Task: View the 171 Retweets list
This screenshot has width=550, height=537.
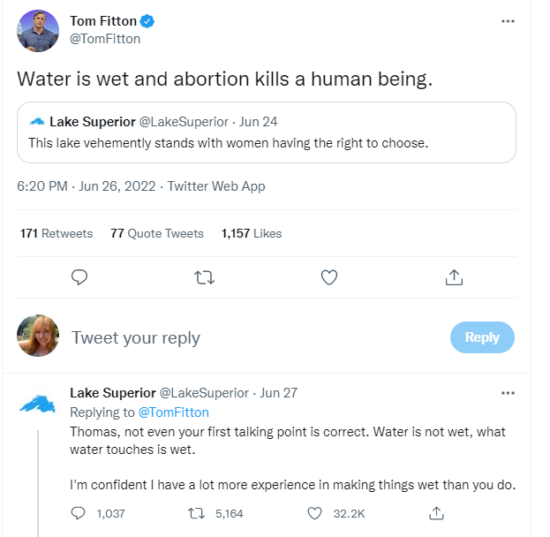Action: point(57,233)
